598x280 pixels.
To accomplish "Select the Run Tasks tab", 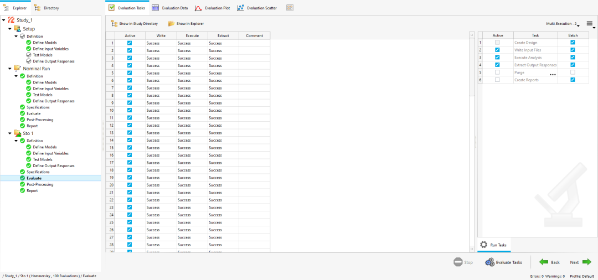I will pos(494,245).
